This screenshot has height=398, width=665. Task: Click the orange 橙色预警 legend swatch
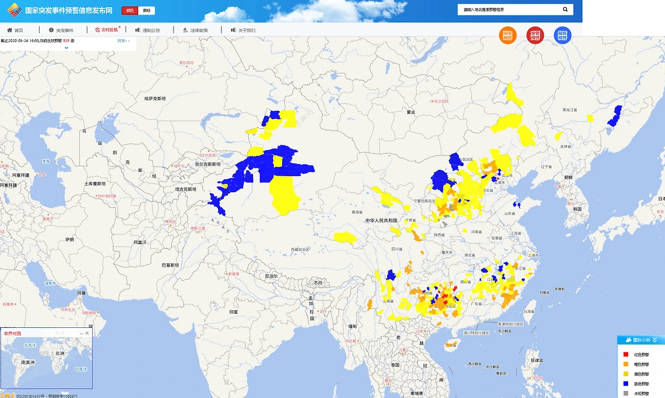(x=626, y=364)
